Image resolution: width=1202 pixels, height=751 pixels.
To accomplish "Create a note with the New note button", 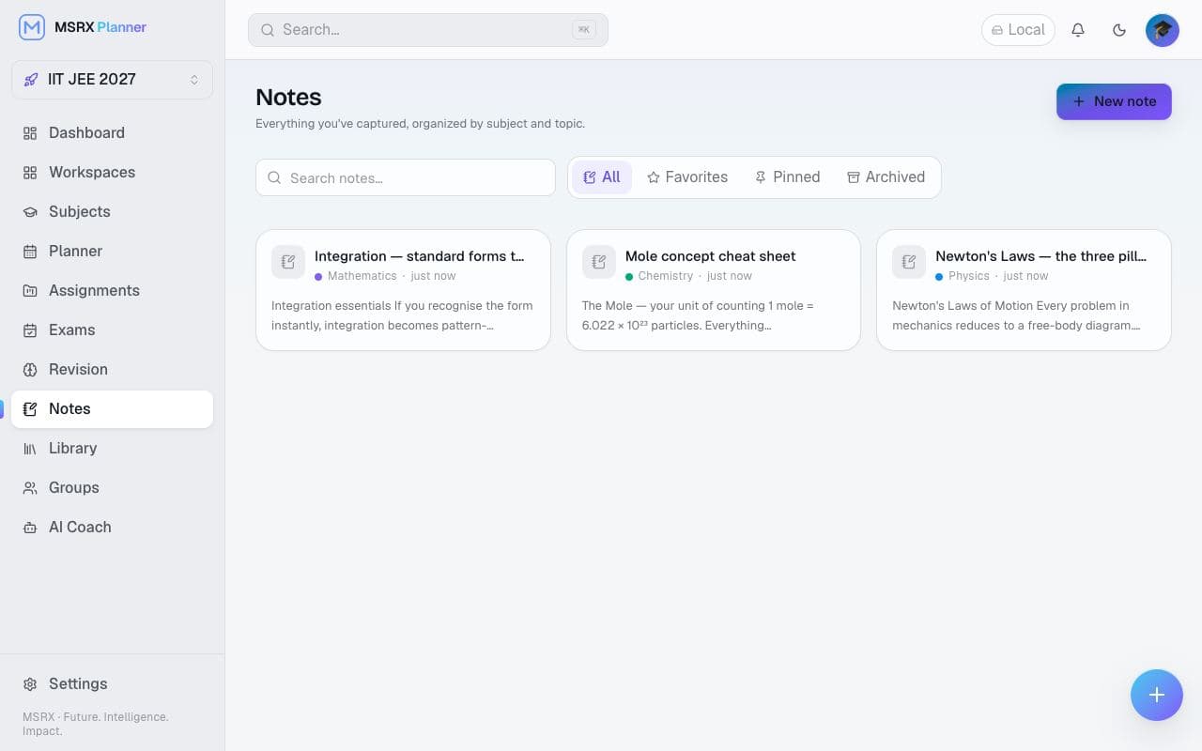I will (x=1114, y=101).
